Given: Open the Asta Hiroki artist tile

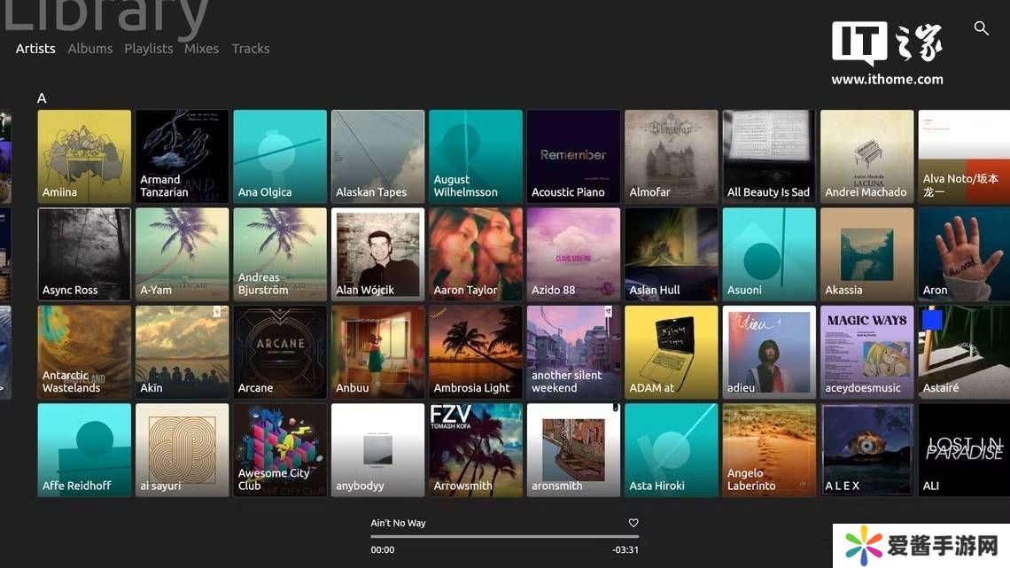Looking at the screenshot, I should [671, 449].
